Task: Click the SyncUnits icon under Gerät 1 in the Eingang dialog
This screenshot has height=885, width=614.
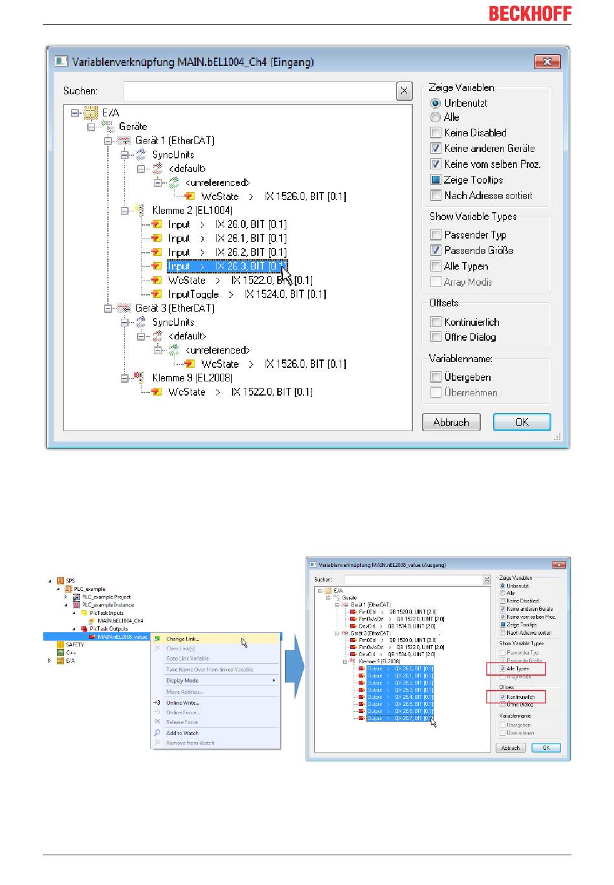Action: point(141,155)
